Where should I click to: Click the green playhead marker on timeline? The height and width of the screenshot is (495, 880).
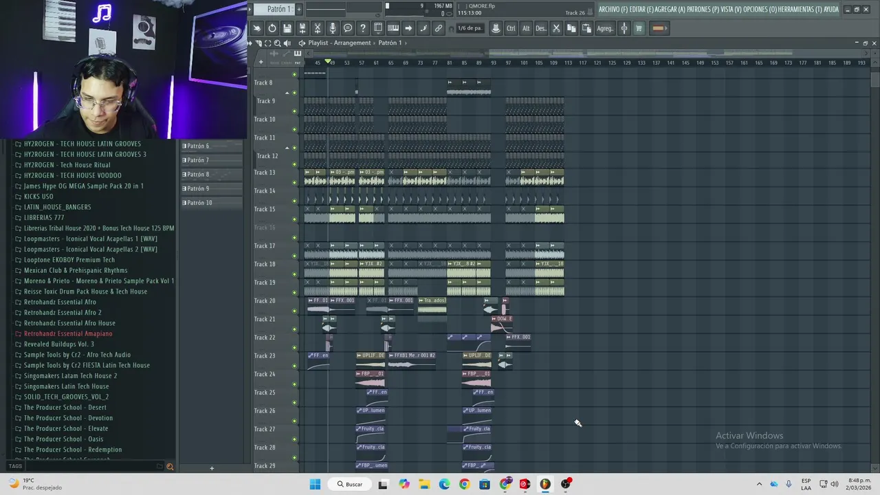tap(328, 63)
